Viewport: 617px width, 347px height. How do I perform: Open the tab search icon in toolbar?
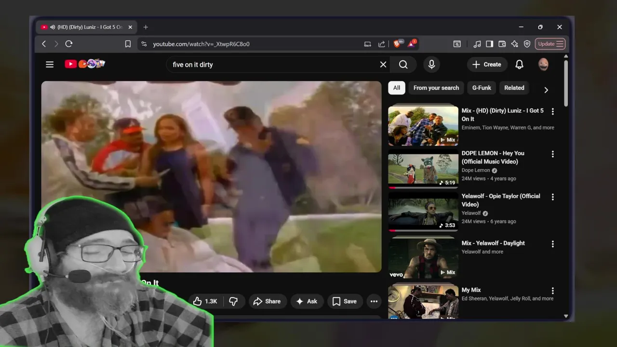[457, 44]
